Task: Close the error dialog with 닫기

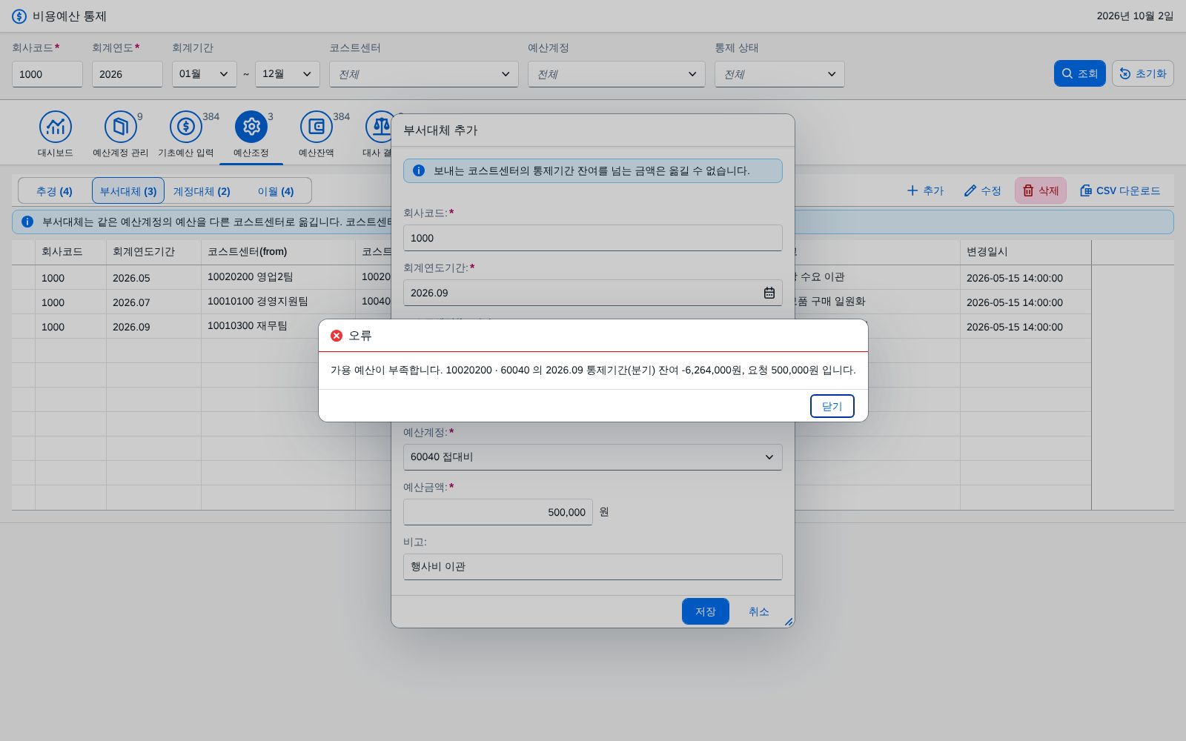Action: pos(832,406)
